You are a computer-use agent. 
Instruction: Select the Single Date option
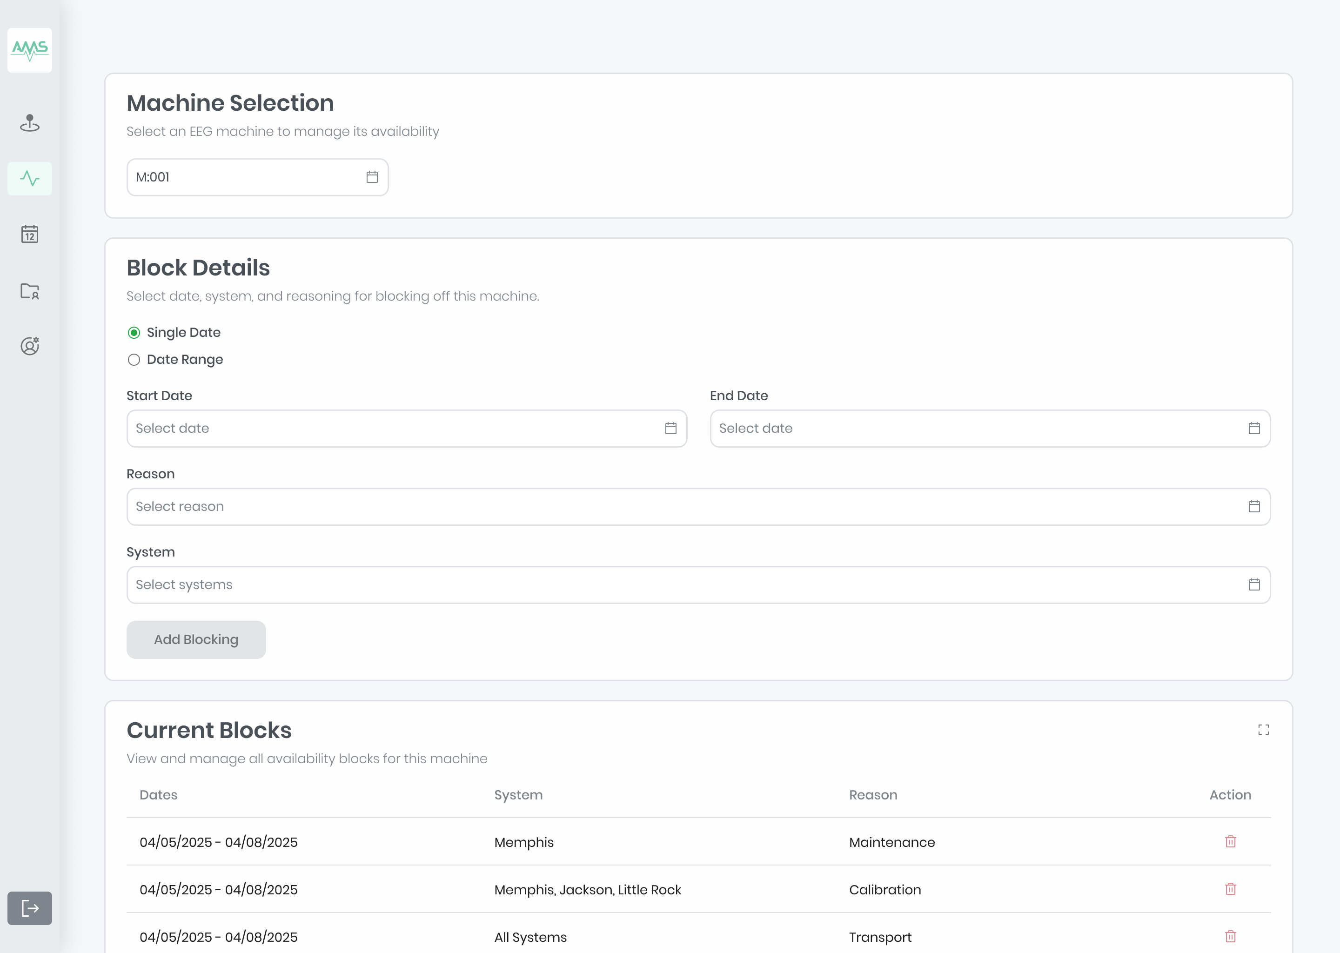pos(134,333)
